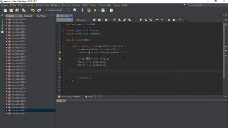Click the New Project toolbar icon
The height and width of the screenshot is (128, 228).
tap(11, 10)
